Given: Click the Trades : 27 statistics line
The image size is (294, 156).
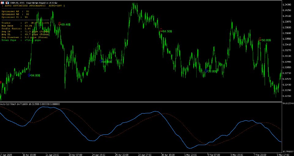Looking at the screenshot, I should [x=25, y=23].
